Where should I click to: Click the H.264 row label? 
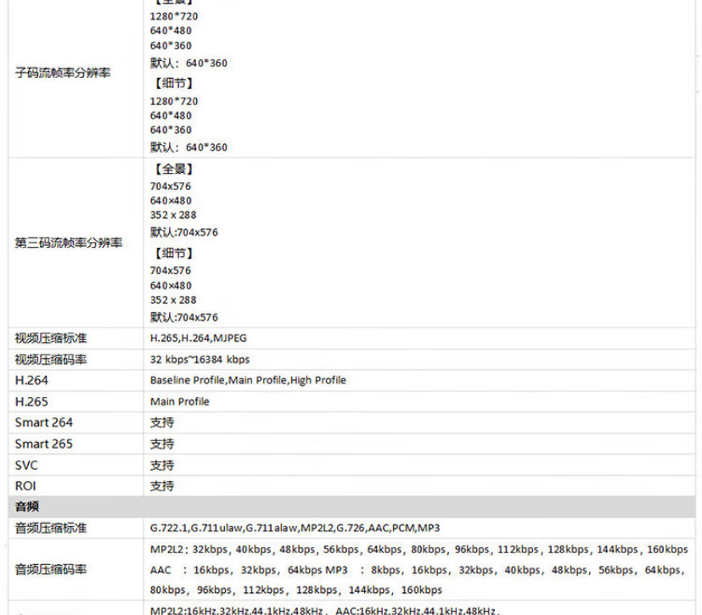pos(31,380)
